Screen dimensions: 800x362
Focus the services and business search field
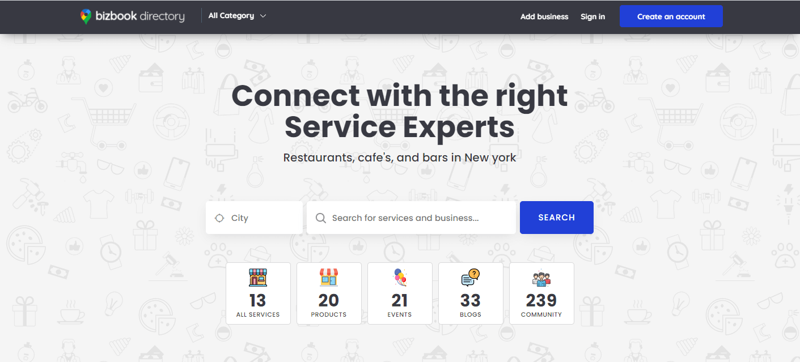[x=411, y=218]
